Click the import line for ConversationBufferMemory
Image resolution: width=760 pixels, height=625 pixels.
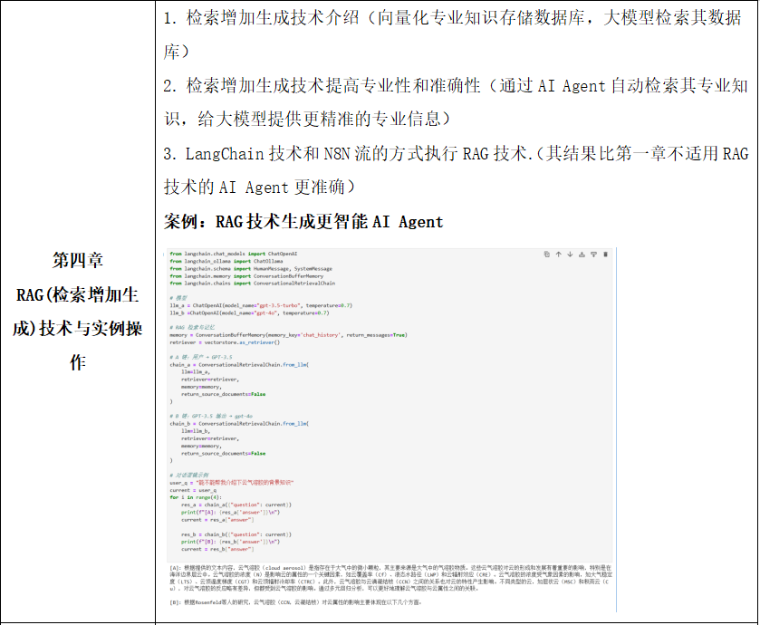[246, 276]
